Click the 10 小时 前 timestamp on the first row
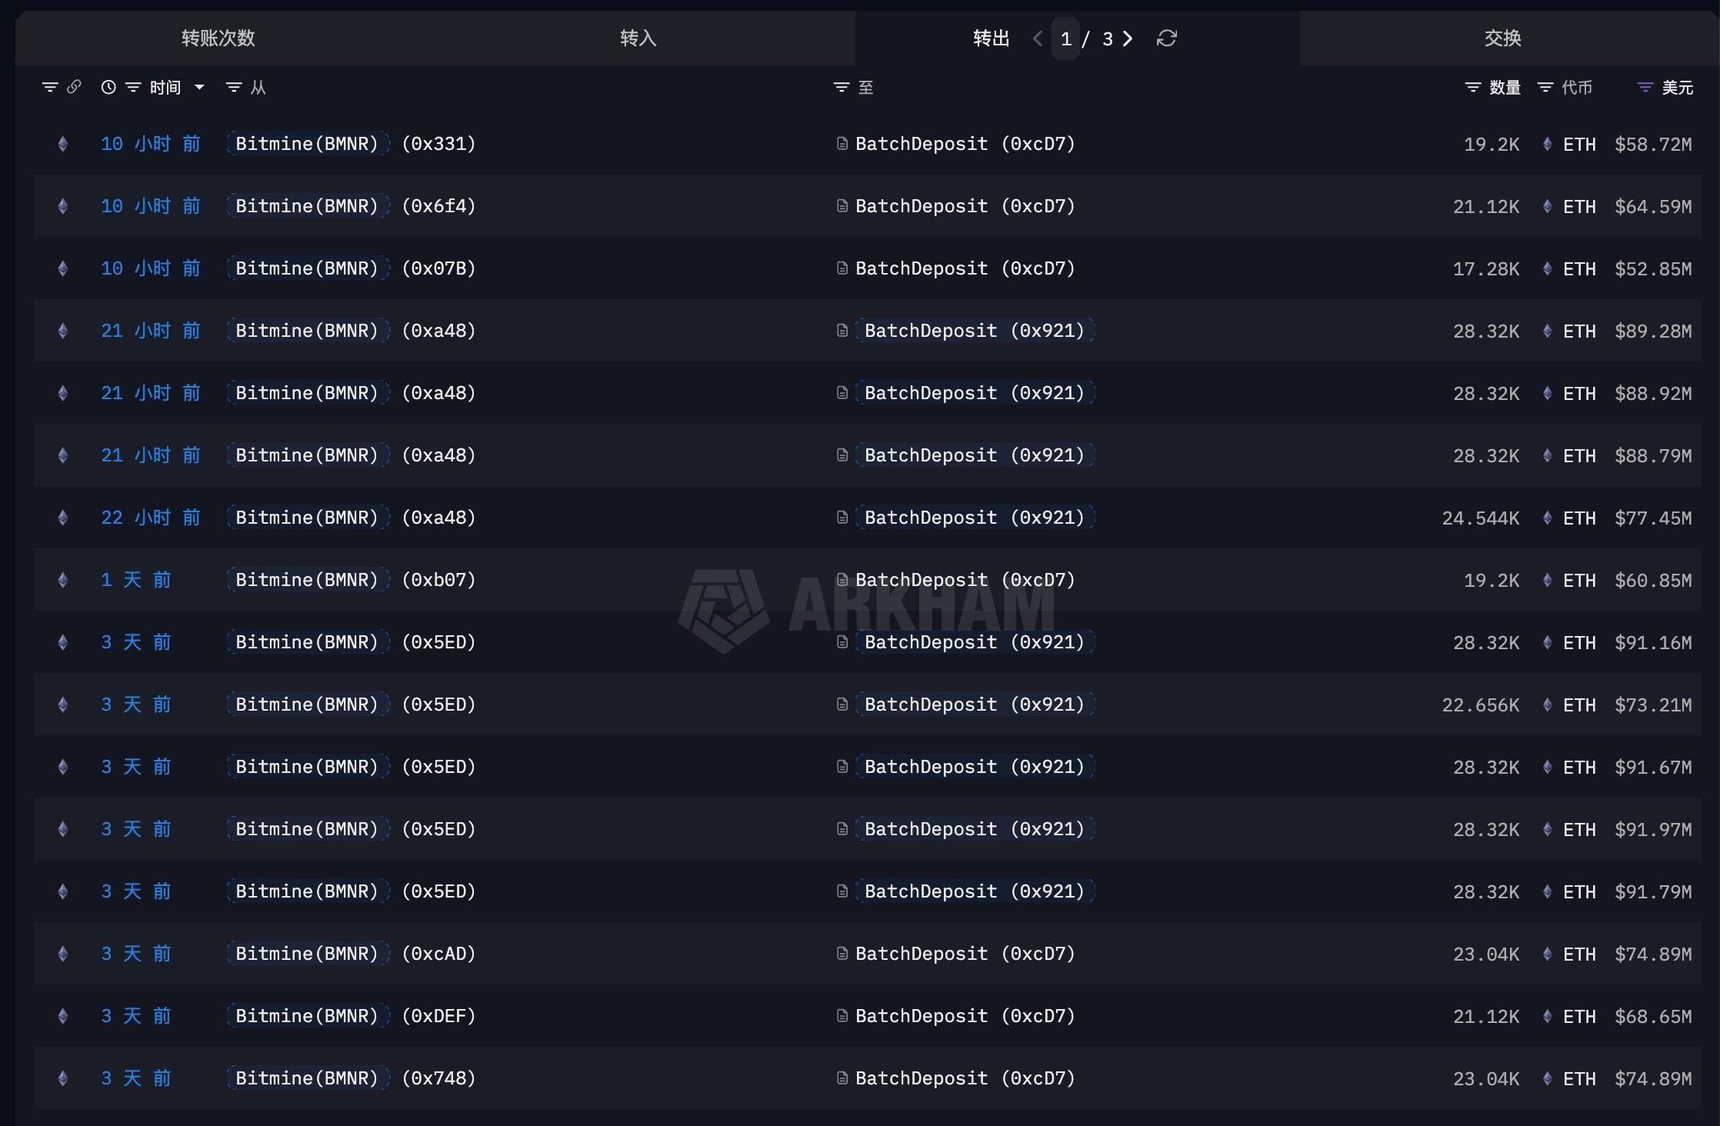The image size is (1720, 1126). (151, 144)
